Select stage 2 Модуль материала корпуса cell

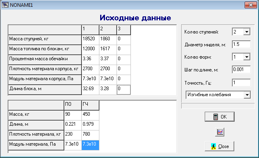(x=108, y=79)
